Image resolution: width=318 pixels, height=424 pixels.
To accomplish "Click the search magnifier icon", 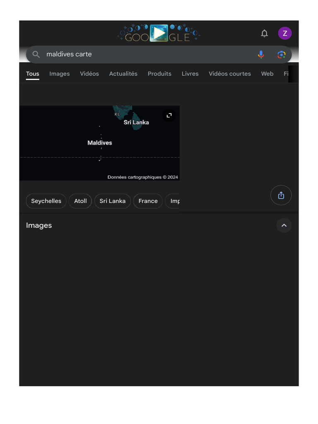I will click(x=36, y=54).
